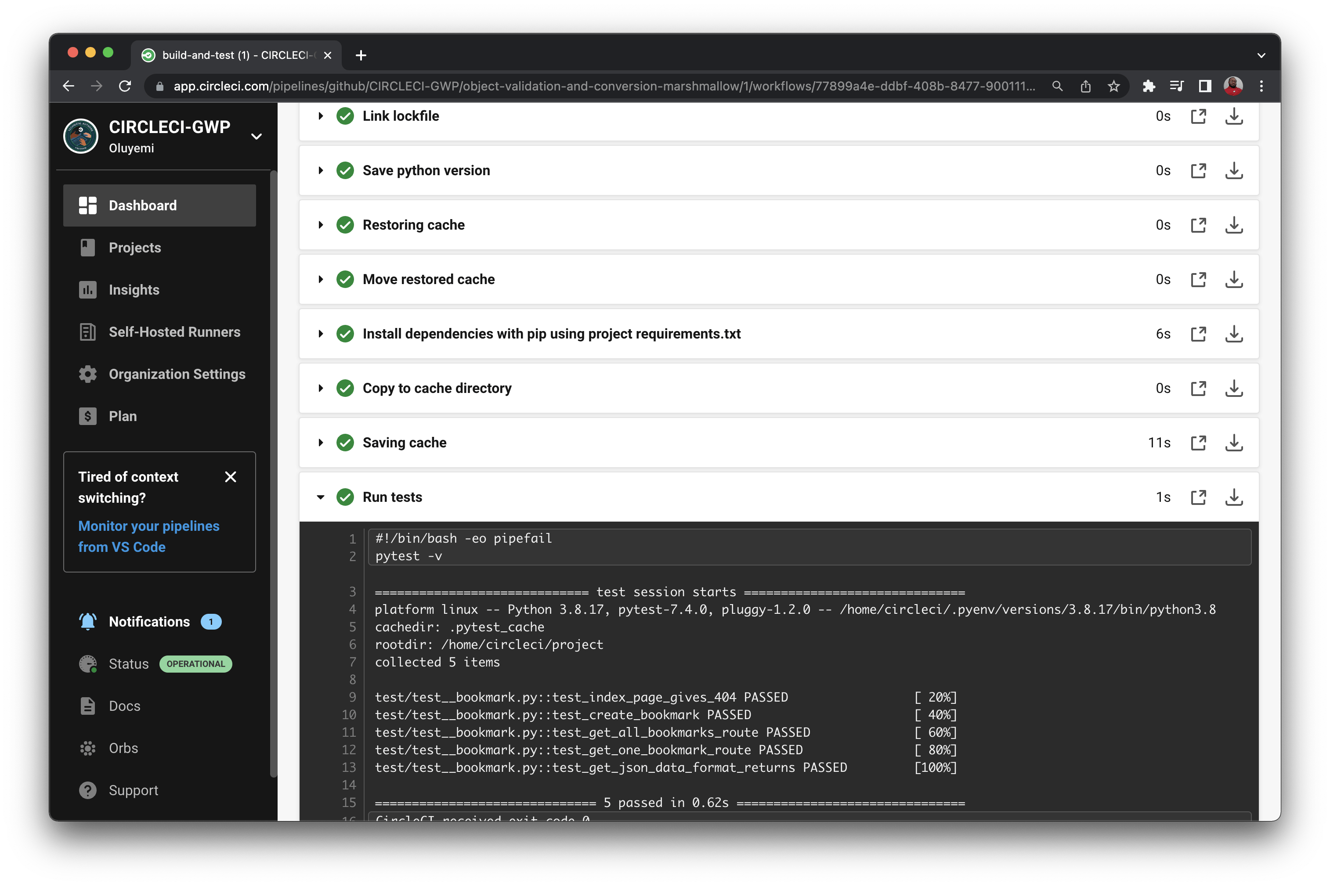This screenshot has width=1330, height=886.
Task: Open the Saving cache step in new tab
Action: 1199,443
